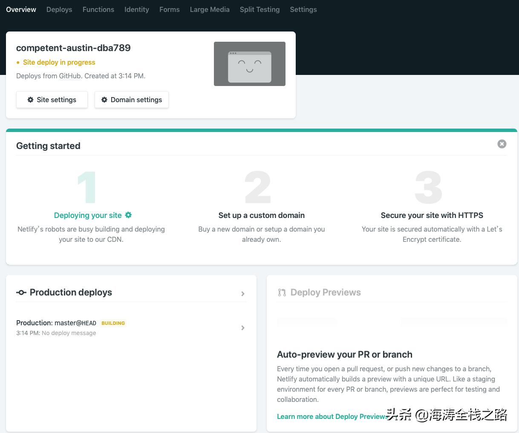Click the pull request icon beside Deploy Previews
This screenshot has height=433, width=519.
[282, 292]
